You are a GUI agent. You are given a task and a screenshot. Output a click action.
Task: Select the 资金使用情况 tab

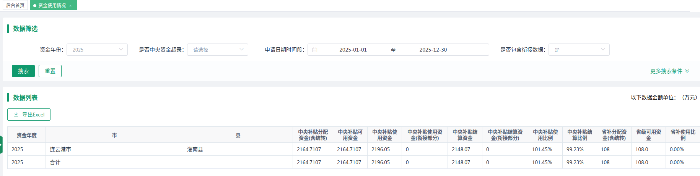tap(52, 5)
